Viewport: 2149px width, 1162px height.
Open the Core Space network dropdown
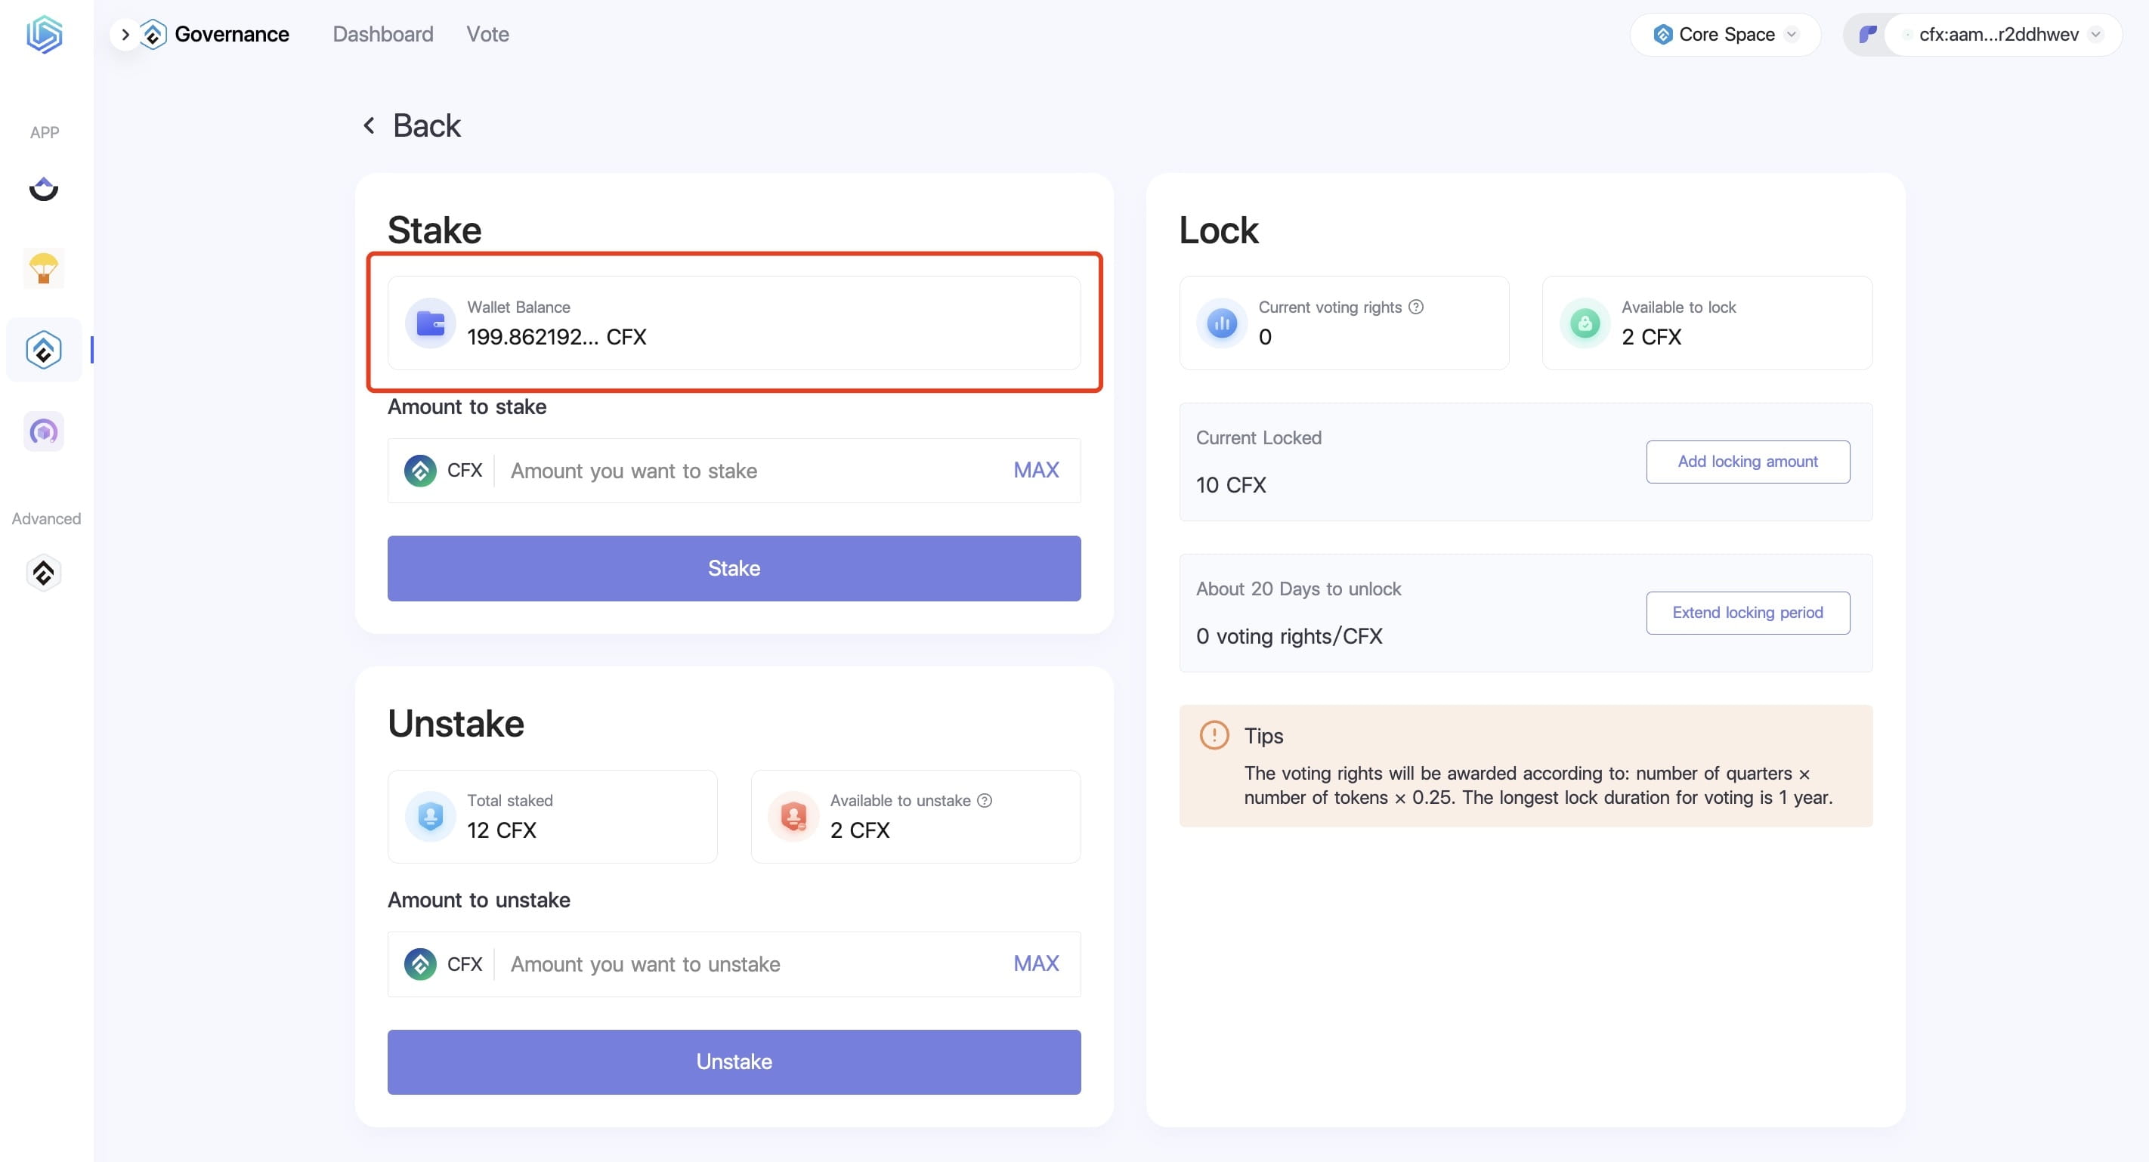[1725, 34]
